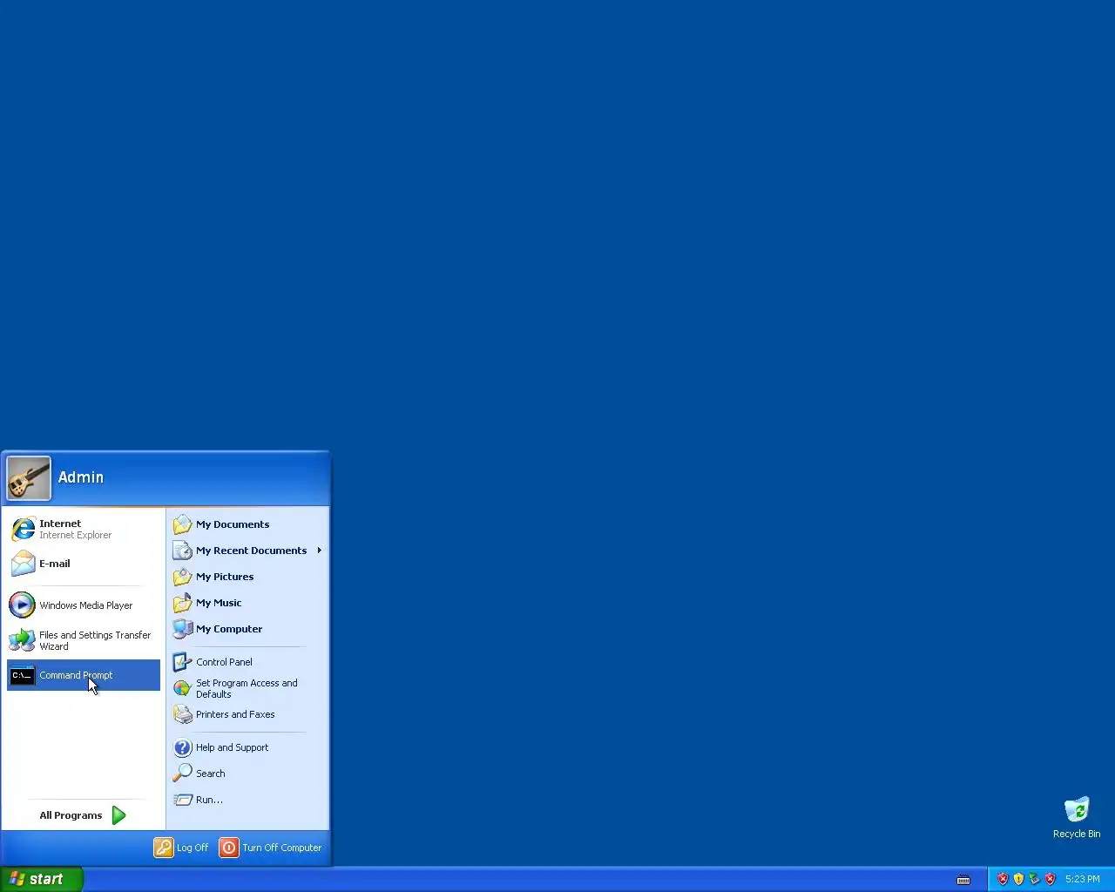Launch Command Prompt
This screenshot has width=1115, height=892.
click(x=84, y=675)
